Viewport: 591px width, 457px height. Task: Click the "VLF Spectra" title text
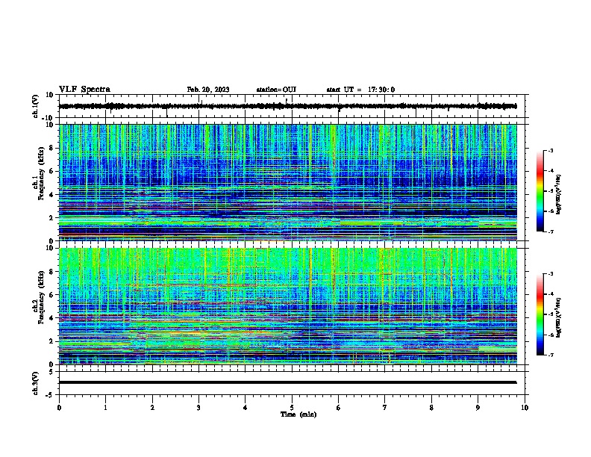click(84, 90)
